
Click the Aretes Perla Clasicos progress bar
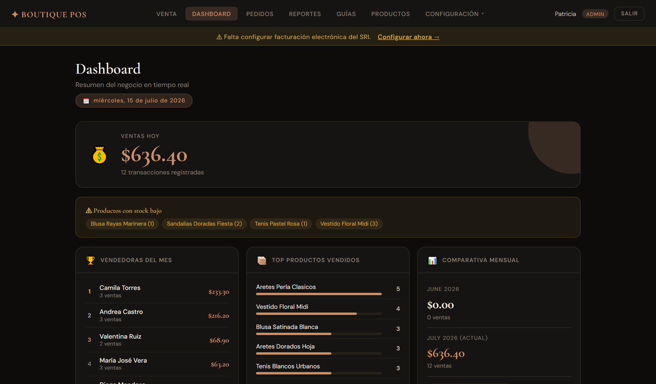coord(319,294)
